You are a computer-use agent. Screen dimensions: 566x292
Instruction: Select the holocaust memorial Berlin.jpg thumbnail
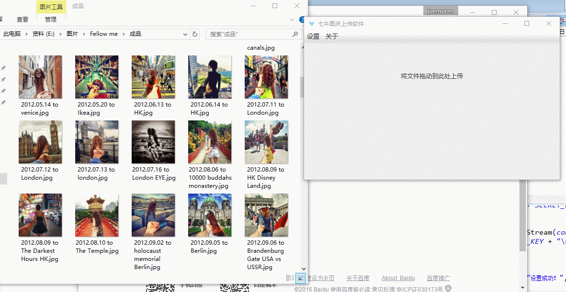tap(153, 215)
